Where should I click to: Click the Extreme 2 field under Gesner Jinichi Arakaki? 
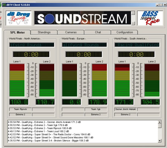click(126, 114)
